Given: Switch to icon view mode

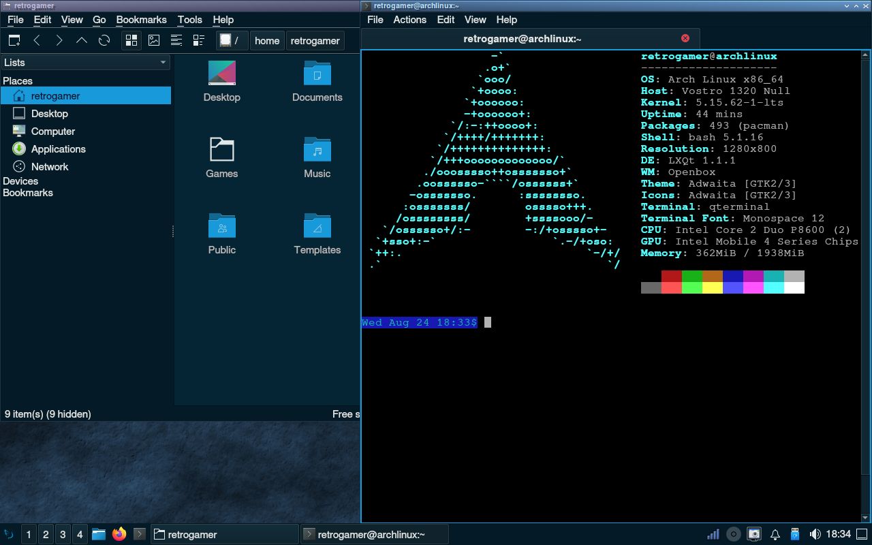Looking at the screenshot, I should pos(131,40).
